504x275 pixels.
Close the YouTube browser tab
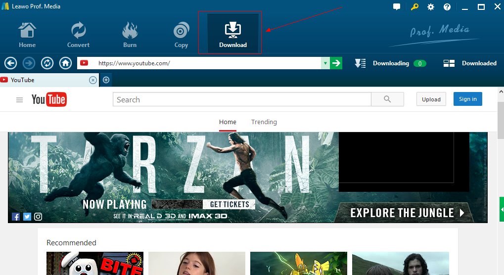pyautogui.click(x=93, y=80)
